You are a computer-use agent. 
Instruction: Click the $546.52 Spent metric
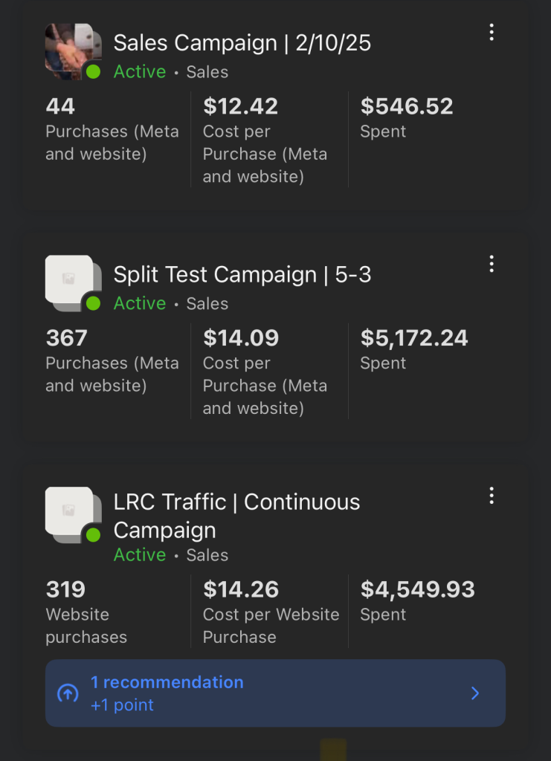pyautogui.click(x=406, y=107)
